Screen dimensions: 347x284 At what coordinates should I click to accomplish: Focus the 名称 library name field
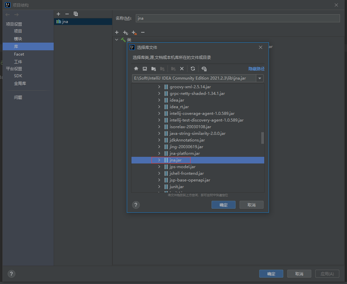click(x=238, y=18)
